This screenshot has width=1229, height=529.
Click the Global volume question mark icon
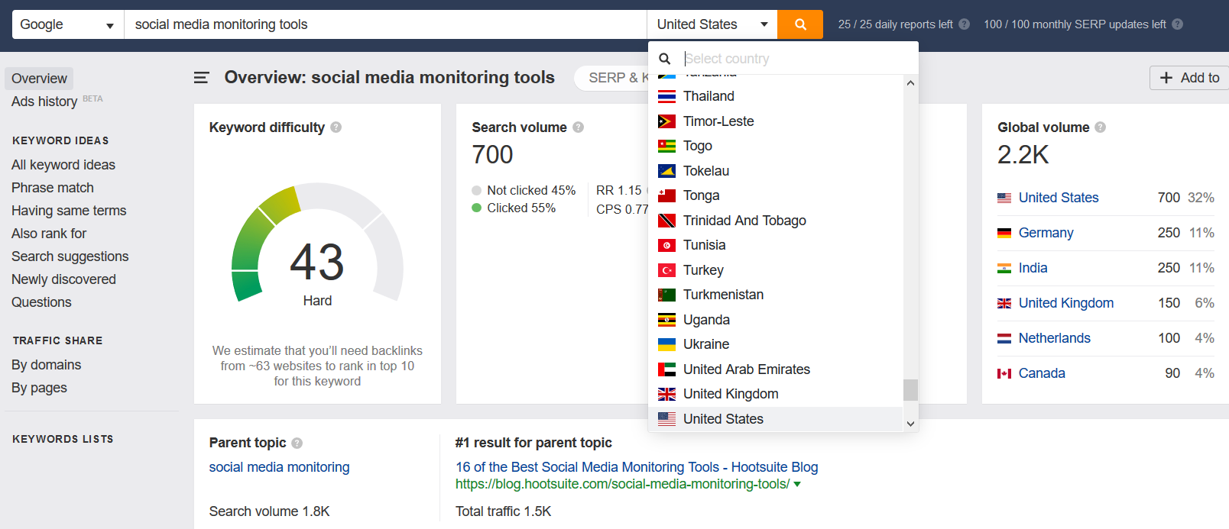[1099, 127]
